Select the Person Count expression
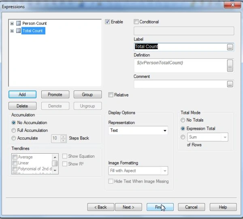 [34, 23]
